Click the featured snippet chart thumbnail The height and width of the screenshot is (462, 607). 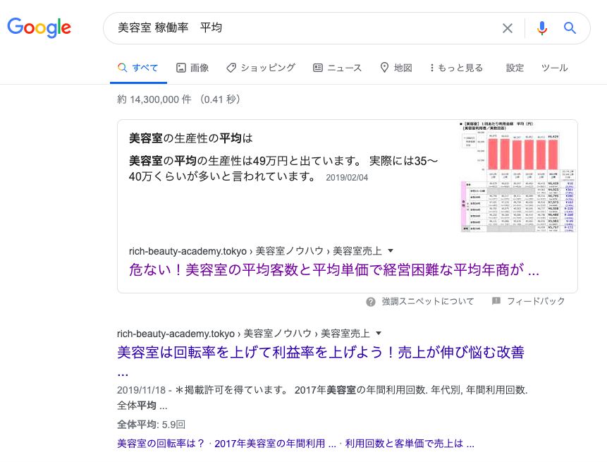point(517,176)
